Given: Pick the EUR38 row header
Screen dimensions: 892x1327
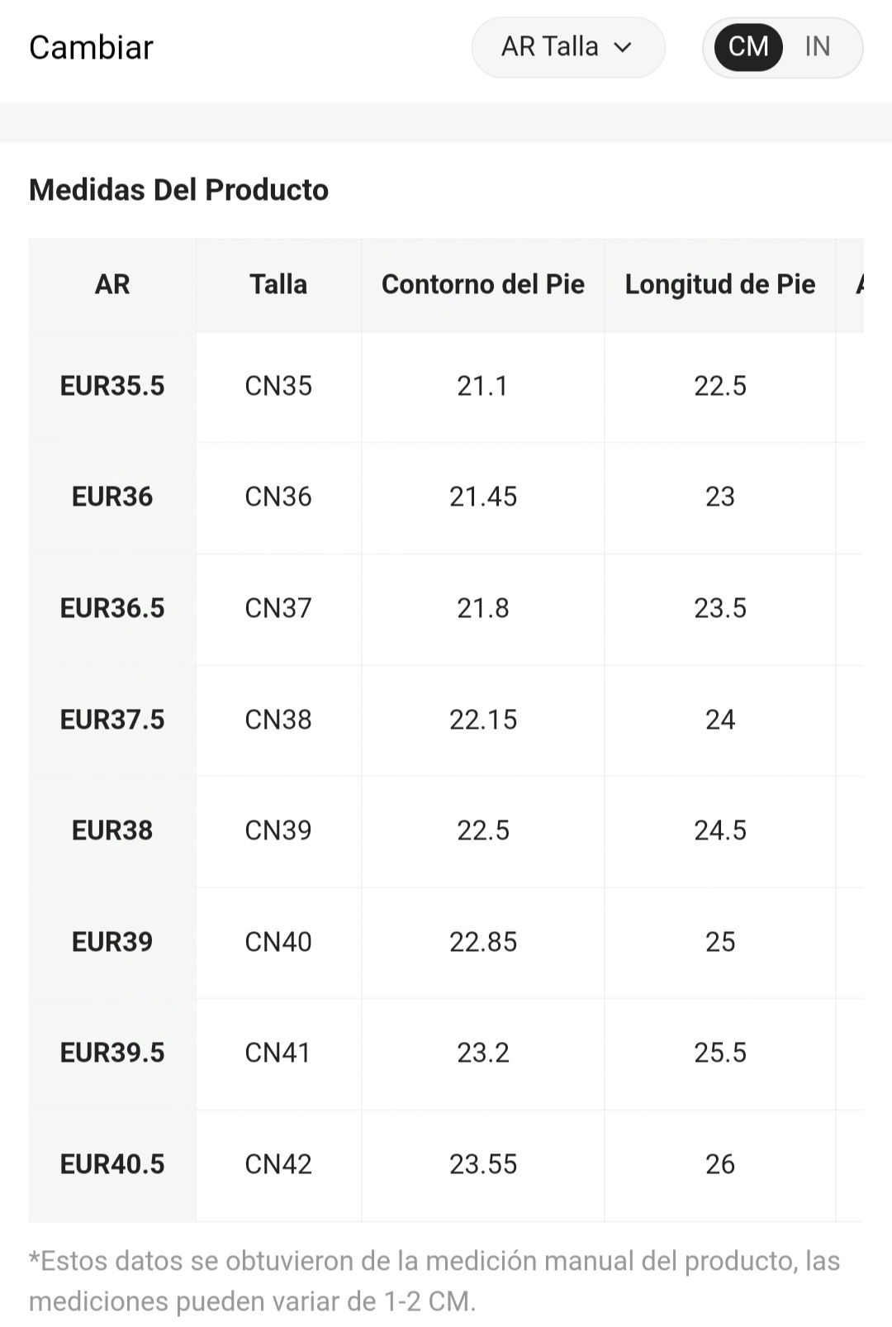Looking at the screenshot, I should pyautogui.click(x=112, y=831).
